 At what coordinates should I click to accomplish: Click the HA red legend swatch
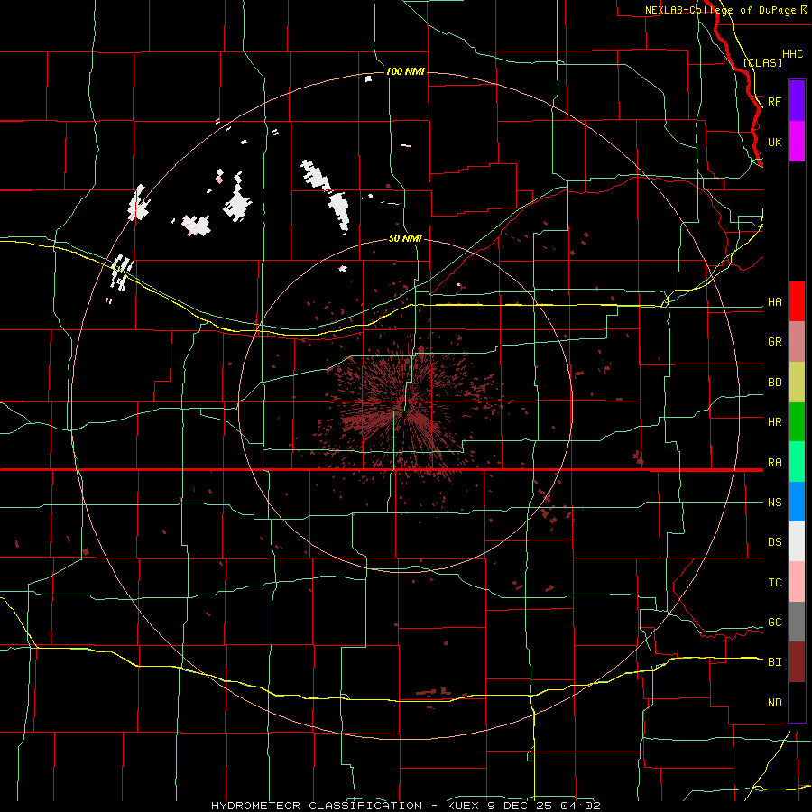(x=797, y=301)
